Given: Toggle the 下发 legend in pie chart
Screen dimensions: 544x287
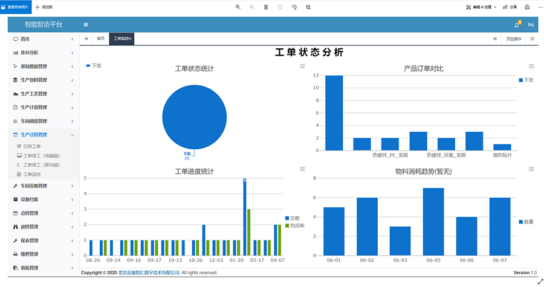Looking at the screenshot, I should pyautogui.click(x=94, y=66).
